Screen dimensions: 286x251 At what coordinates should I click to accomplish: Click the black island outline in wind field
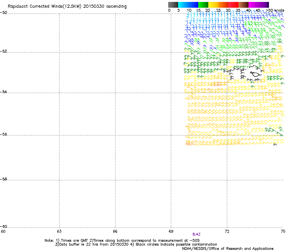coord(255,74)
